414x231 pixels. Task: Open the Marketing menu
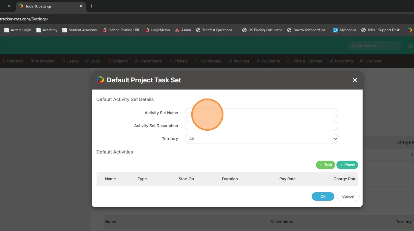point(42,61)
